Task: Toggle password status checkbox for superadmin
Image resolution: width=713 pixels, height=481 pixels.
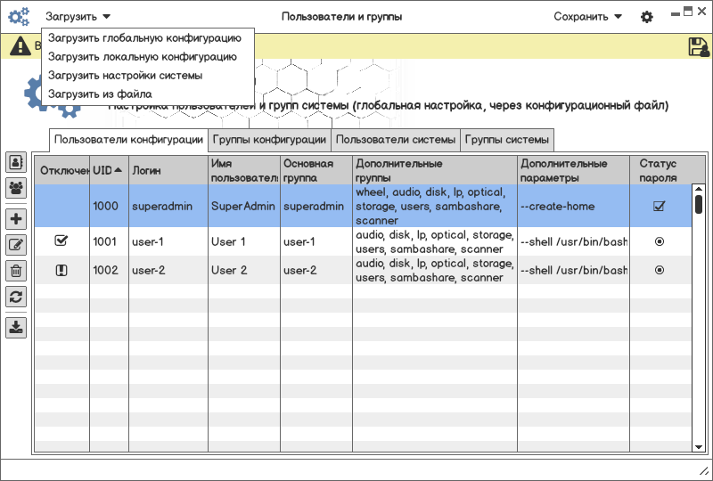Action: click(x=659, y=206)
